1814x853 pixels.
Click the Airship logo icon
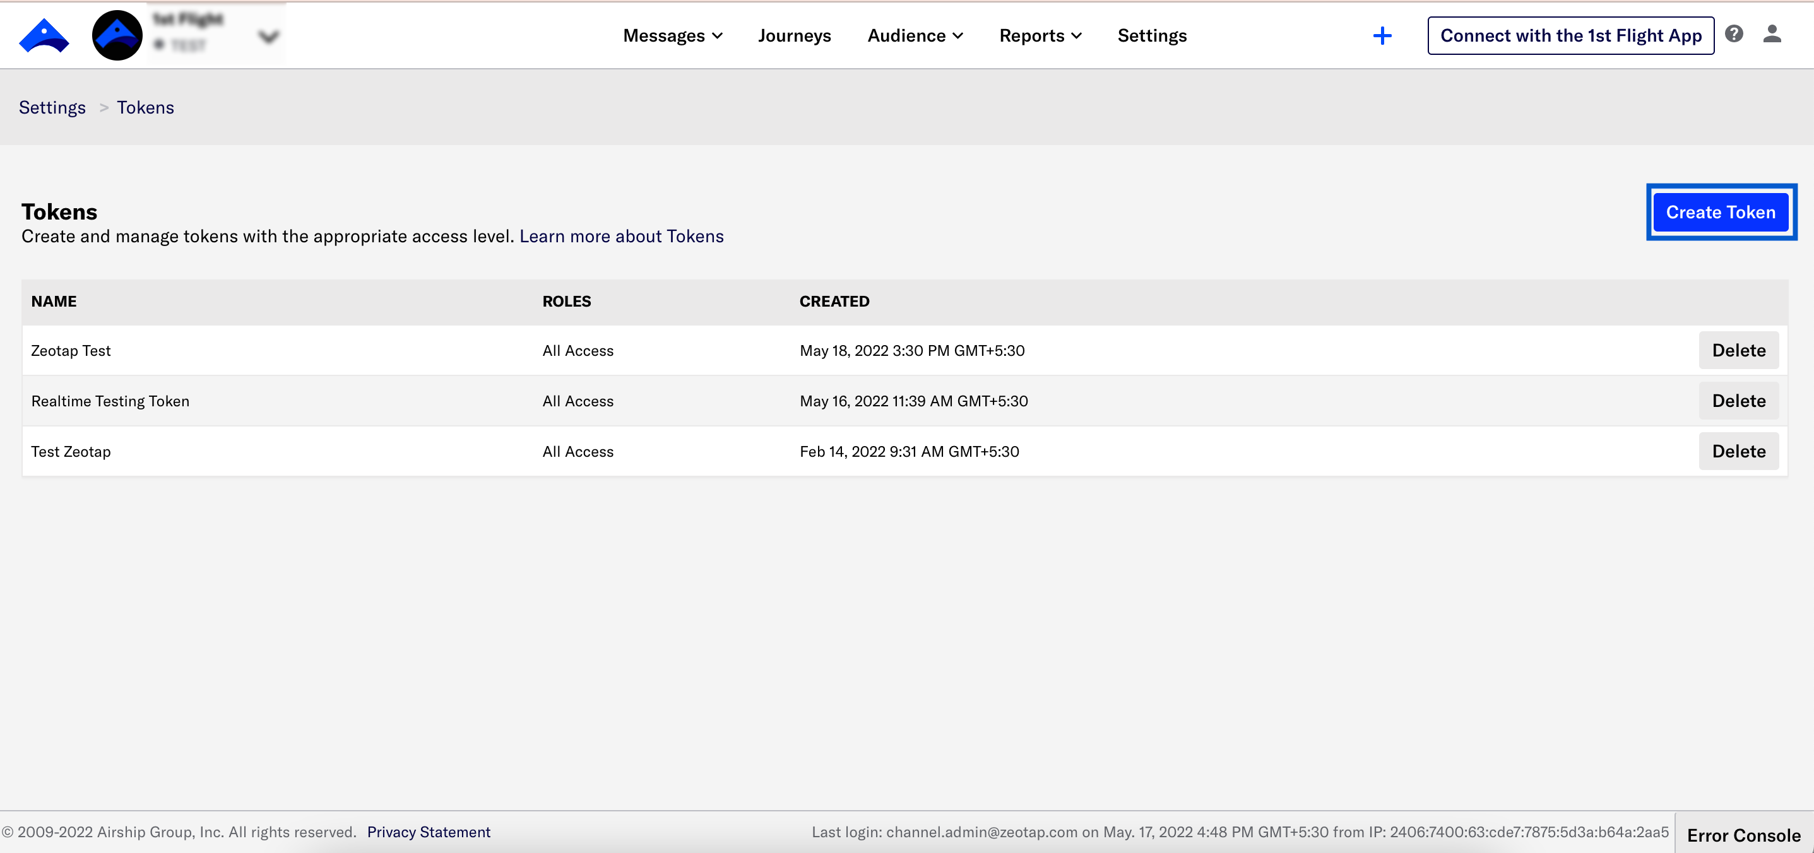[44, 35]
